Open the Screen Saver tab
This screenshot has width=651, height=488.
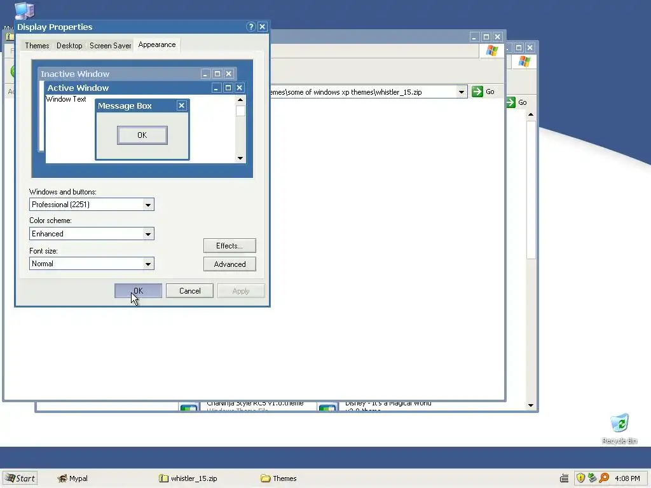point(111,45)
